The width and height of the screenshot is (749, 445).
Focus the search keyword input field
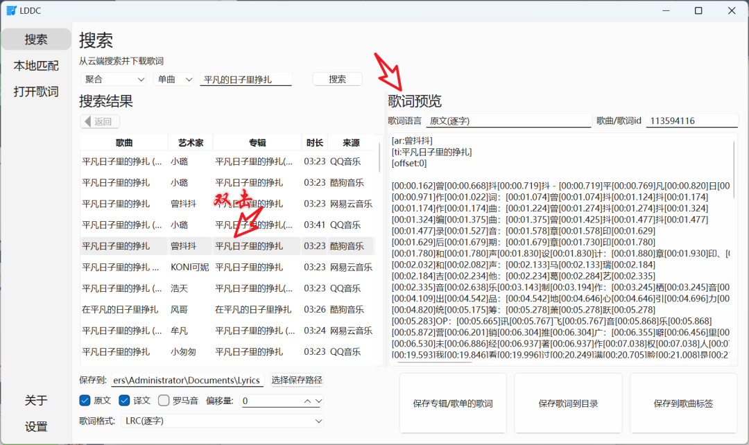[246, 79]
